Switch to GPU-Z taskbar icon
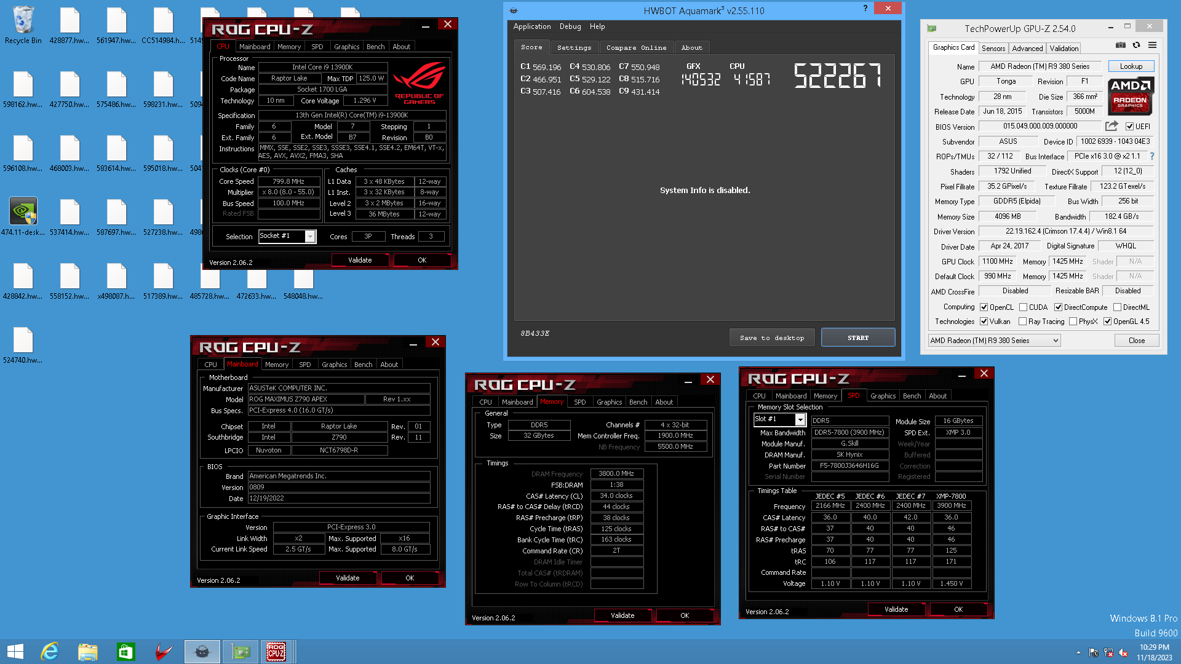The height and width of the screenshot is (664, 1181). pos(241,652)
